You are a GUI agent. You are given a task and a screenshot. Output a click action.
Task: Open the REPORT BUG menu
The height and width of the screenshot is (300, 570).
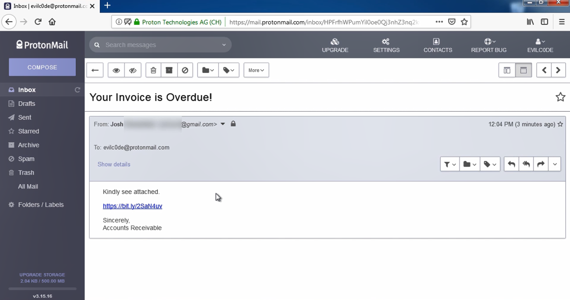point(489,45)
